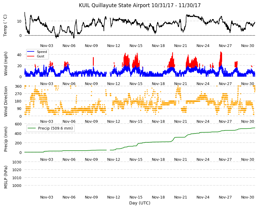The height and width of the screenshot is (208, 259).
Task: Click Nov-21 tick under wind speed plot
Action: [x=180, y=83]
